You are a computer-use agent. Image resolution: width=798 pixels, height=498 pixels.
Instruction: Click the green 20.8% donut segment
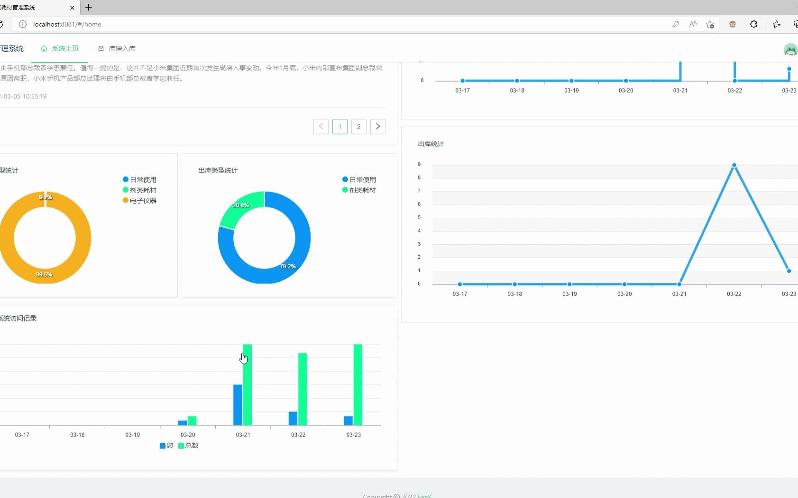click(240, 205)
